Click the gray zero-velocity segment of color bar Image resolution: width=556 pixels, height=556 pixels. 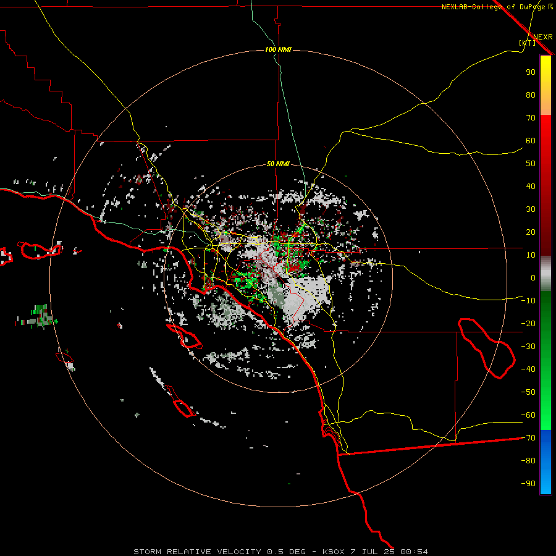pos(545,274)
